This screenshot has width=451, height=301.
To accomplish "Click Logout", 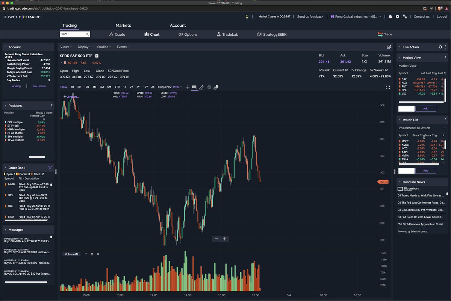I will (x=442, y=17).
